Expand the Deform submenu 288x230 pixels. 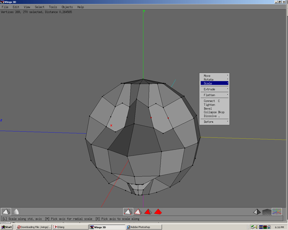(x=215, y=122)
